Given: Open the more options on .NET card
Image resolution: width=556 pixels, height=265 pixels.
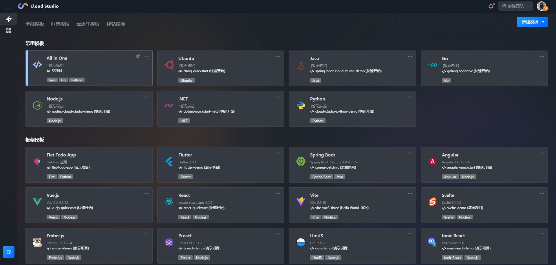Looking at the screenshot, I should point(278,97).
